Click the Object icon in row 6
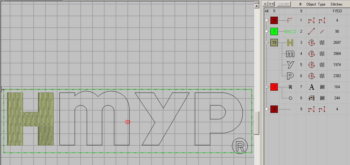The width and height of the screenshot is (350, 165). [x=312, y=76]
